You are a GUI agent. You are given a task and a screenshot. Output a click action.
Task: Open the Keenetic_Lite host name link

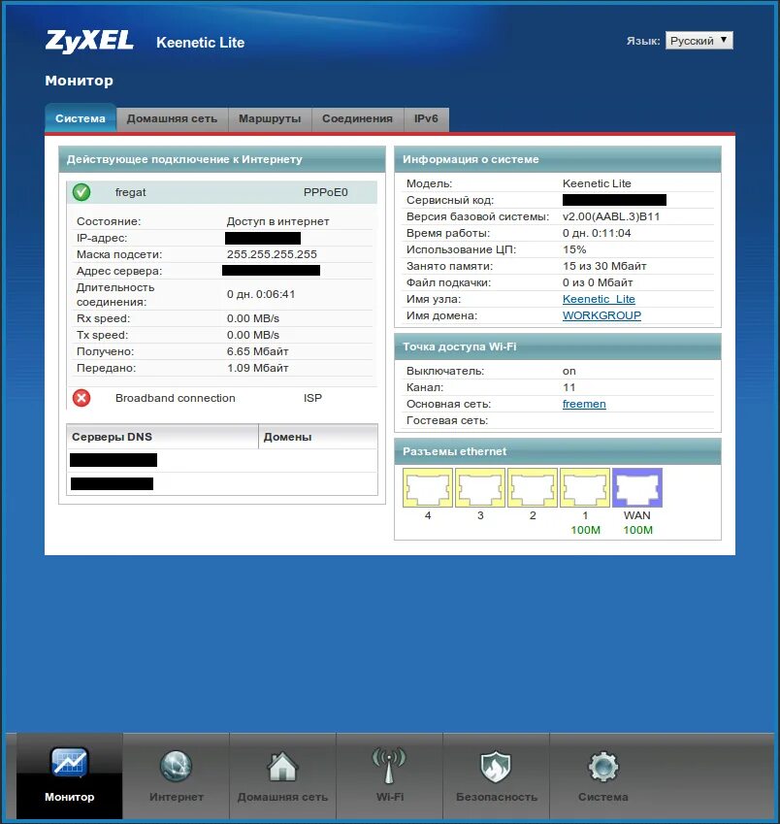[599, 299]
